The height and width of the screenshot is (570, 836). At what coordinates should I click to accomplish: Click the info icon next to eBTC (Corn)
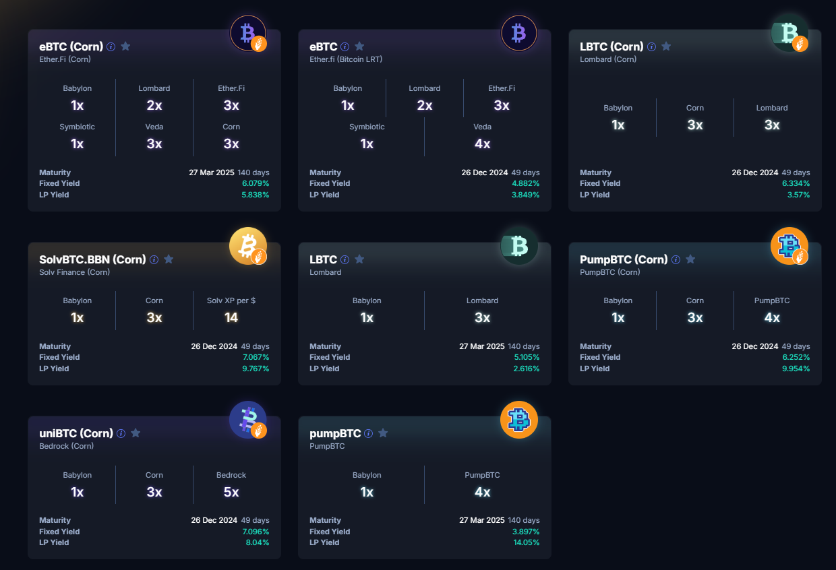click(x=111, y=46)
